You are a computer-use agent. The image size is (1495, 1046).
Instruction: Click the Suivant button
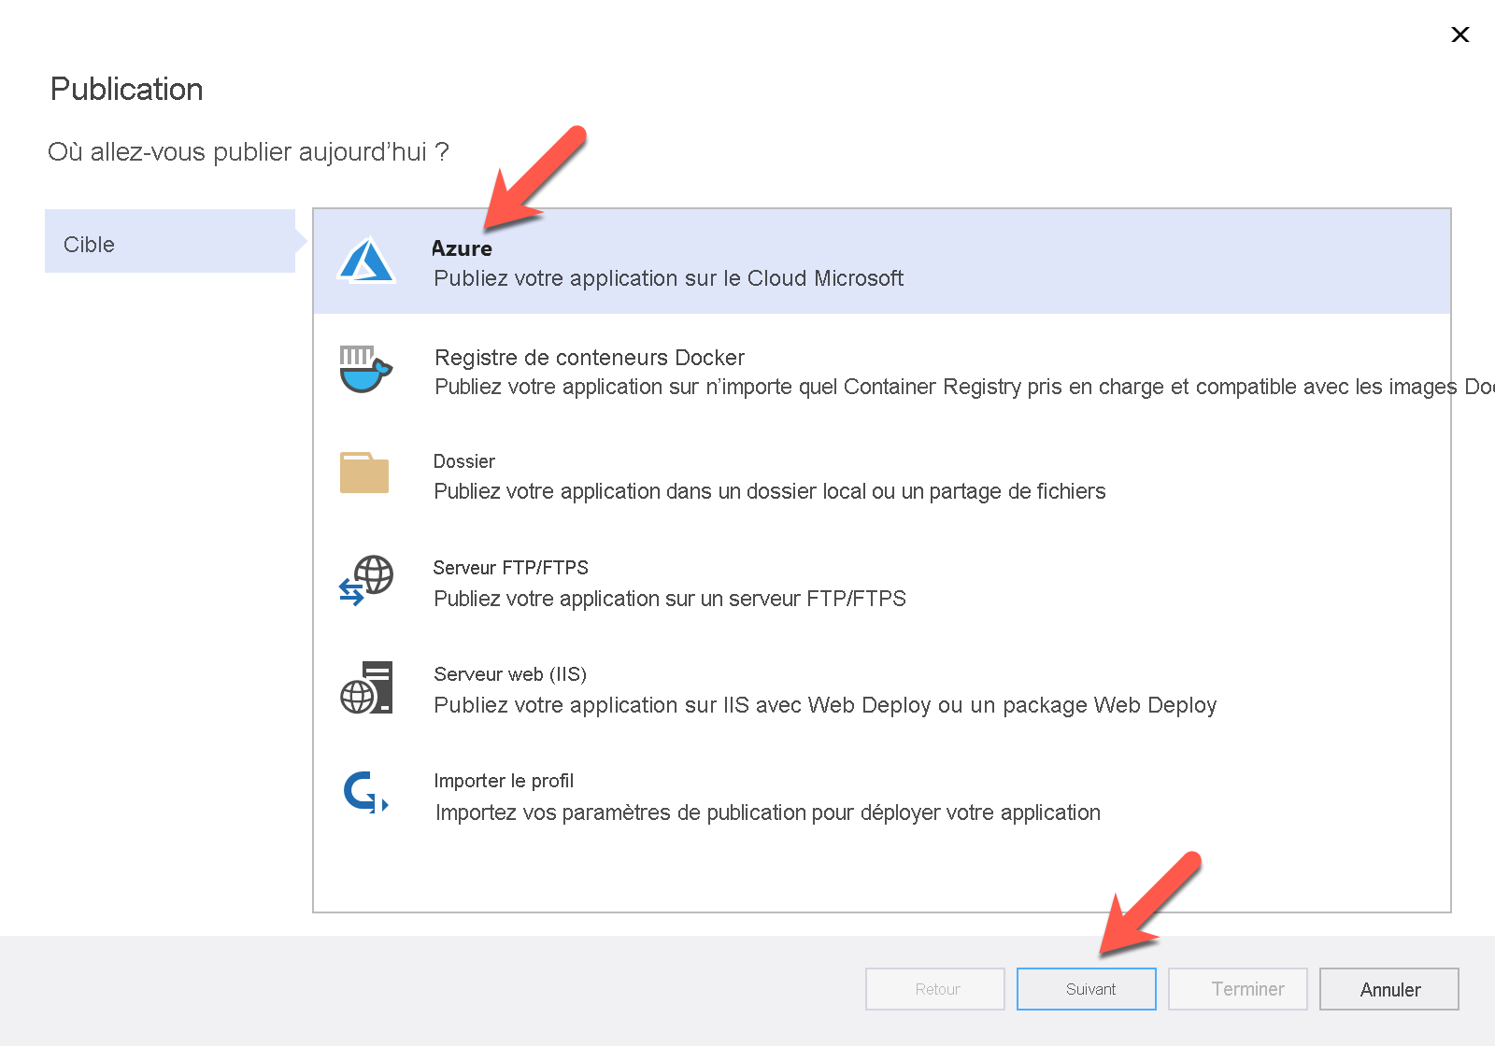(1087, 989)
